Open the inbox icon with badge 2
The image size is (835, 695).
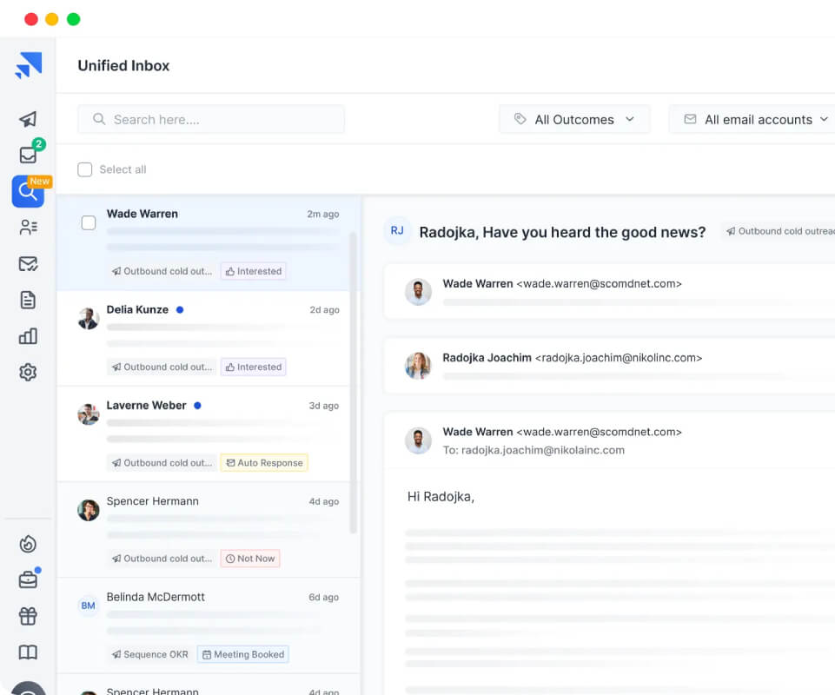(28, 155)
